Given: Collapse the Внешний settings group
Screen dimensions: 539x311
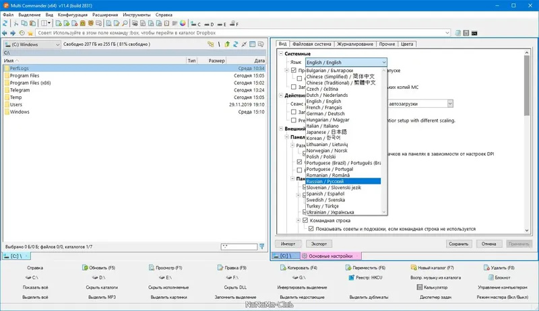Looking at the screenshot, I should coord(281,129).
